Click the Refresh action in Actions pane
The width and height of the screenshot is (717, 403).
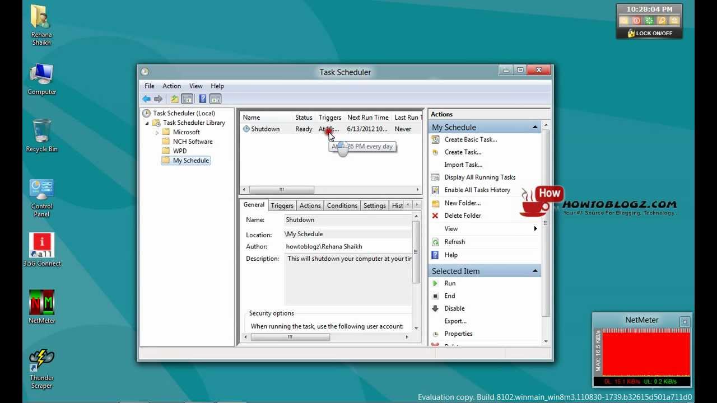click(454, 242)
